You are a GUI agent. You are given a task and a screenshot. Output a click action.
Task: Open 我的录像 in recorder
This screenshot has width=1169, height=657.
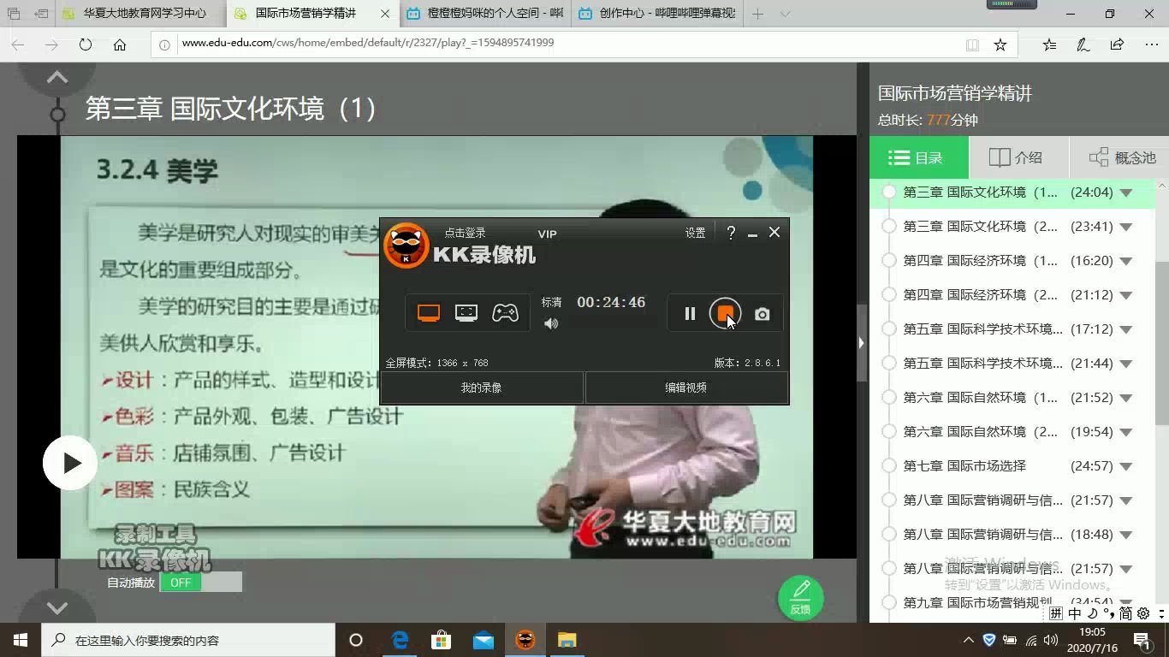pyautogui.click(x=482, y=388)
